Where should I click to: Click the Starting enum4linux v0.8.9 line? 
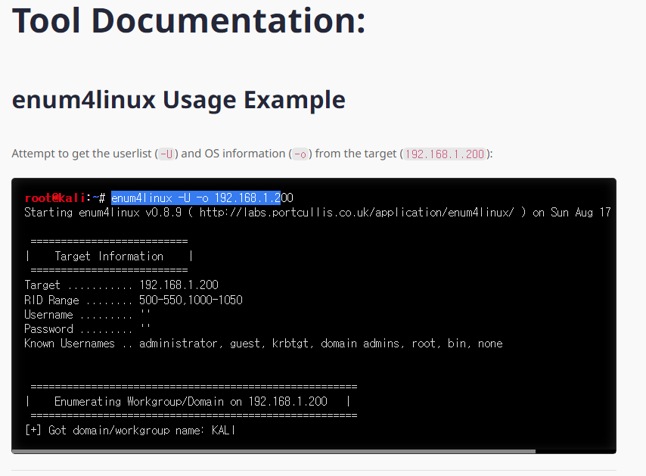(317, 213)
